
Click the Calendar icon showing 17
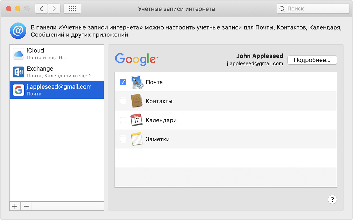point(136,120)
